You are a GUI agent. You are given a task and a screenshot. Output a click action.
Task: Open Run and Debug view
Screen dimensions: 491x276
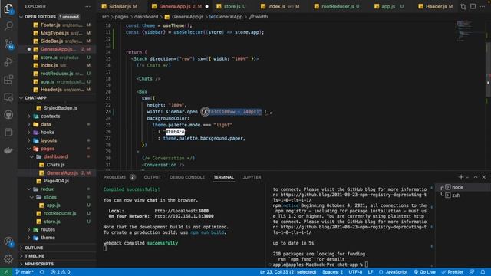coord(8,61)
